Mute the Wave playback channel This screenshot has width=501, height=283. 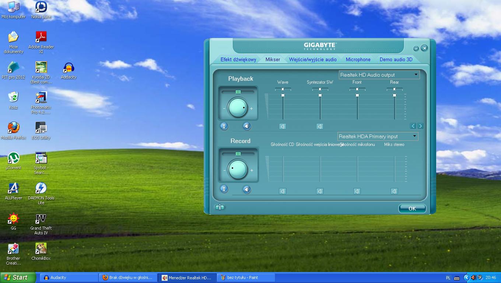point(283,126)
